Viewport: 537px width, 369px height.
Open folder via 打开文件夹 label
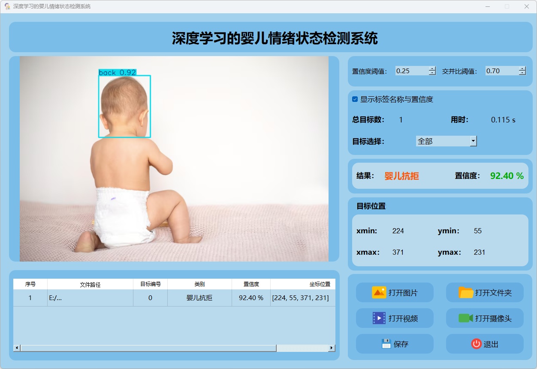(x=493, y=293)
